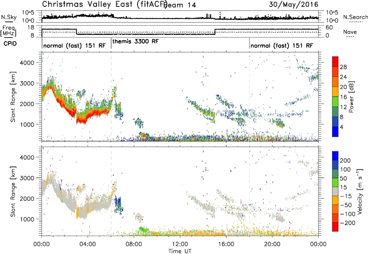Click the "20:00" time axis label
Viewport: 368px width, 254px height.
click(272, 244)
